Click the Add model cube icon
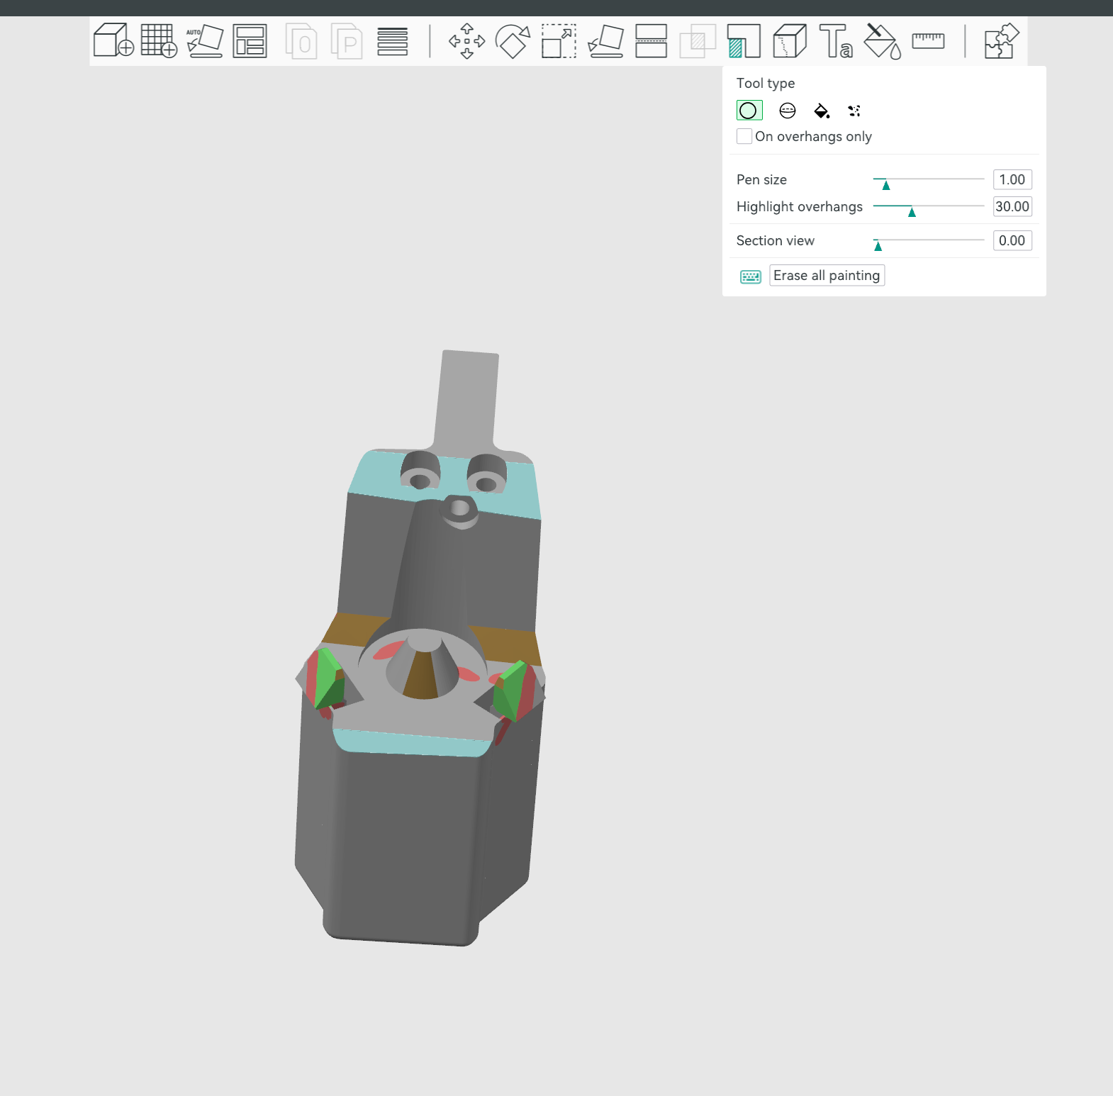 tap(113, 40)
